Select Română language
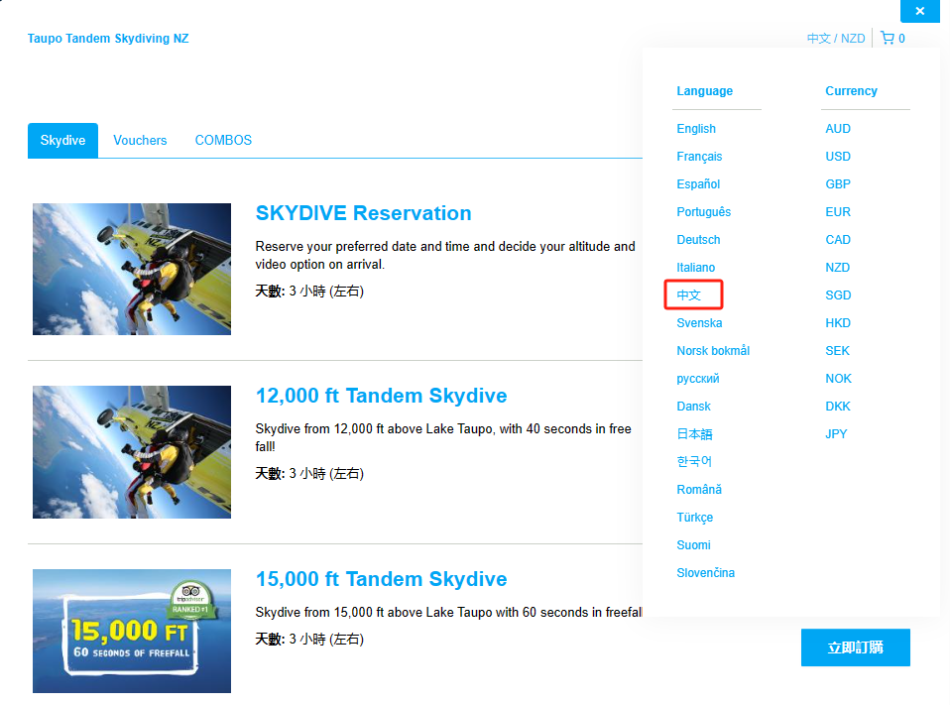 click(x=699, y=490)
